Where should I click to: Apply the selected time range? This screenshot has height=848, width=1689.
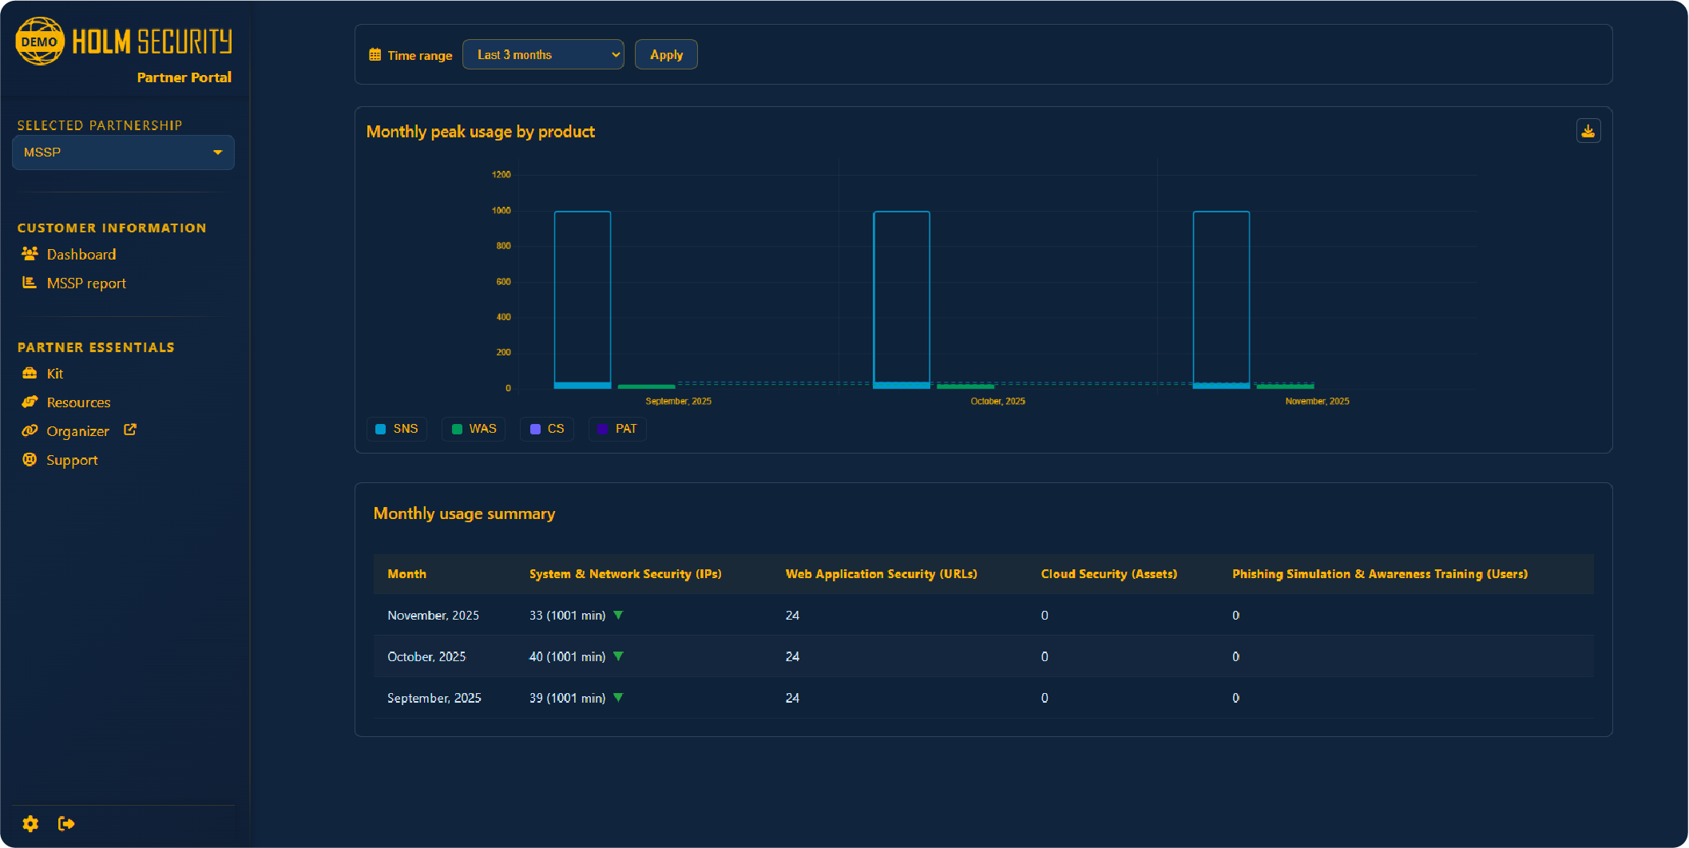[x=665, y=53]
